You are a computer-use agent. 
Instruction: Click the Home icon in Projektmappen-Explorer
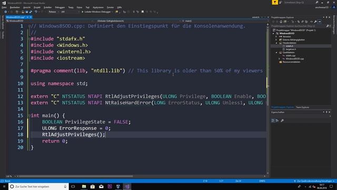pyautogui.click(x=281, y=22)
